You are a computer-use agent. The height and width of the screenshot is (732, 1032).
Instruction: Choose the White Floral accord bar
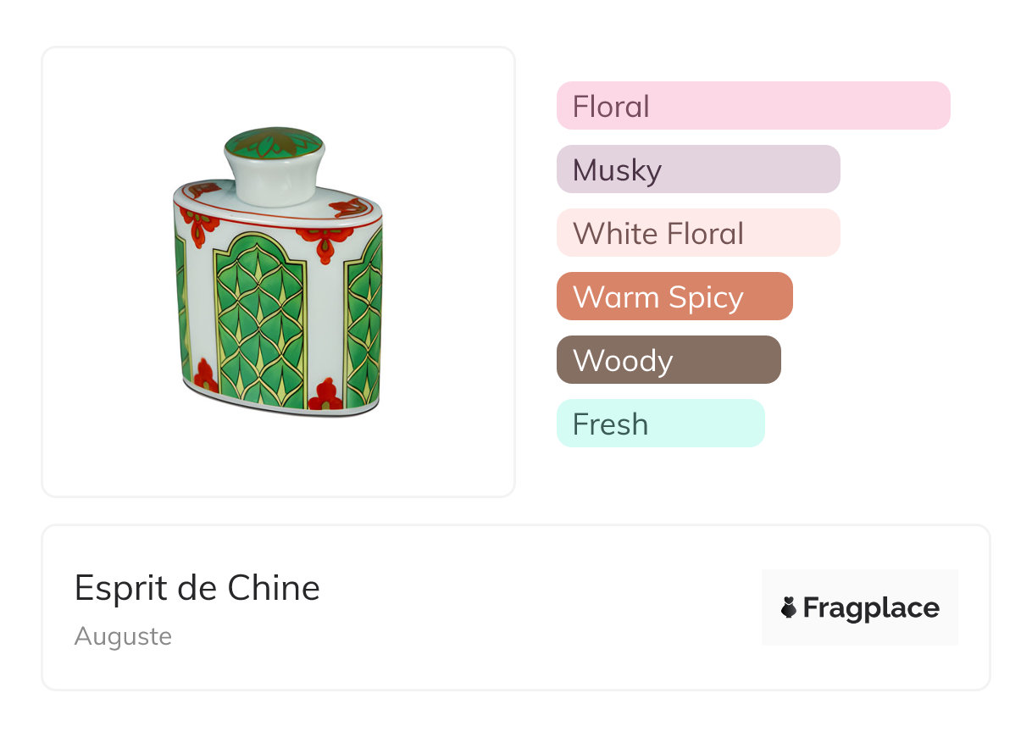coord(698,233)
